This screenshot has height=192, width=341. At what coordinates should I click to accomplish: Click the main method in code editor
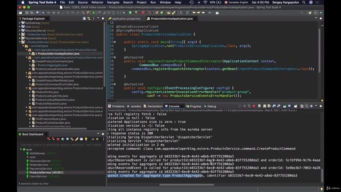pyautogui.click(x=165, y=42)
